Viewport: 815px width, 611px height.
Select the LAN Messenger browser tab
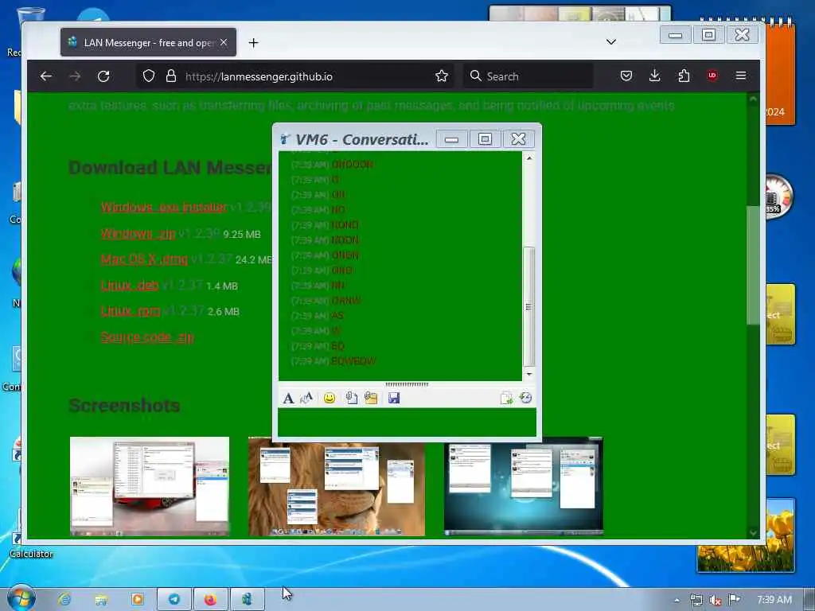[x=148, y=43]
